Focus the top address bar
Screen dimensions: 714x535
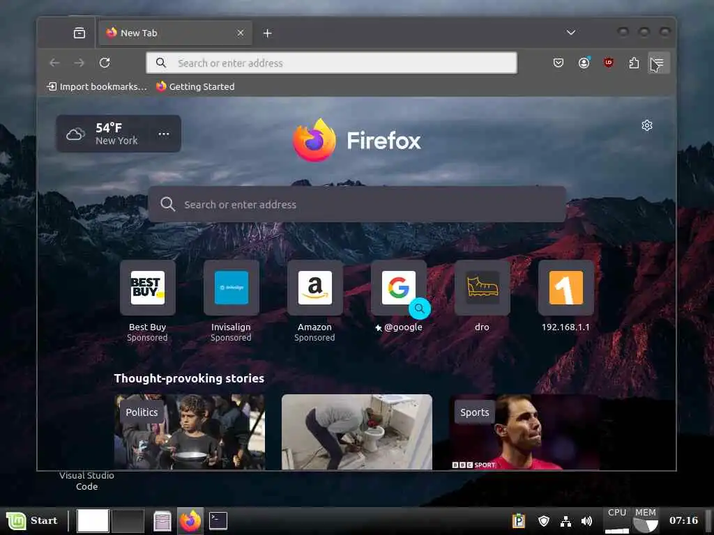331,63
